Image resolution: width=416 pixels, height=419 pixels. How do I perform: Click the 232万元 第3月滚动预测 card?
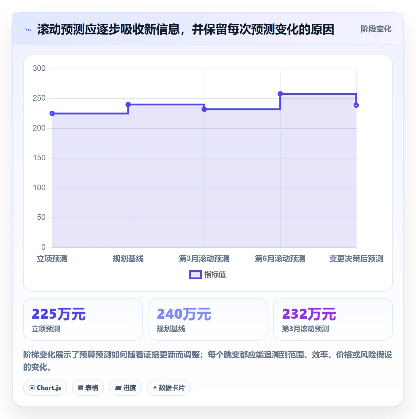coord(333,319)
